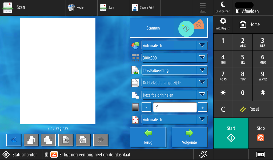Viewport: 273px width, 160px height.
Task: Click the resolution grid icon
Action: pos(135,58)
